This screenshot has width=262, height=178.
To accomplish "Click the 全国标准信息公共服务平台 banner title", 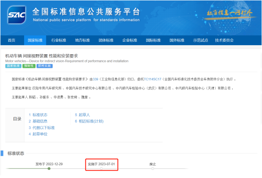I will click(x=86, y=12).
